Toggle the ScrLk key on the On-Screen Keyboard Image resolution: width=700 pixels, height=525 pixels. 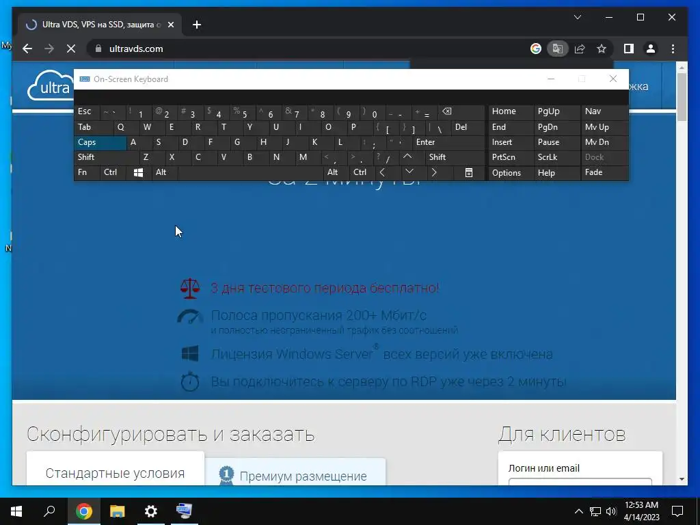point(556,157)
